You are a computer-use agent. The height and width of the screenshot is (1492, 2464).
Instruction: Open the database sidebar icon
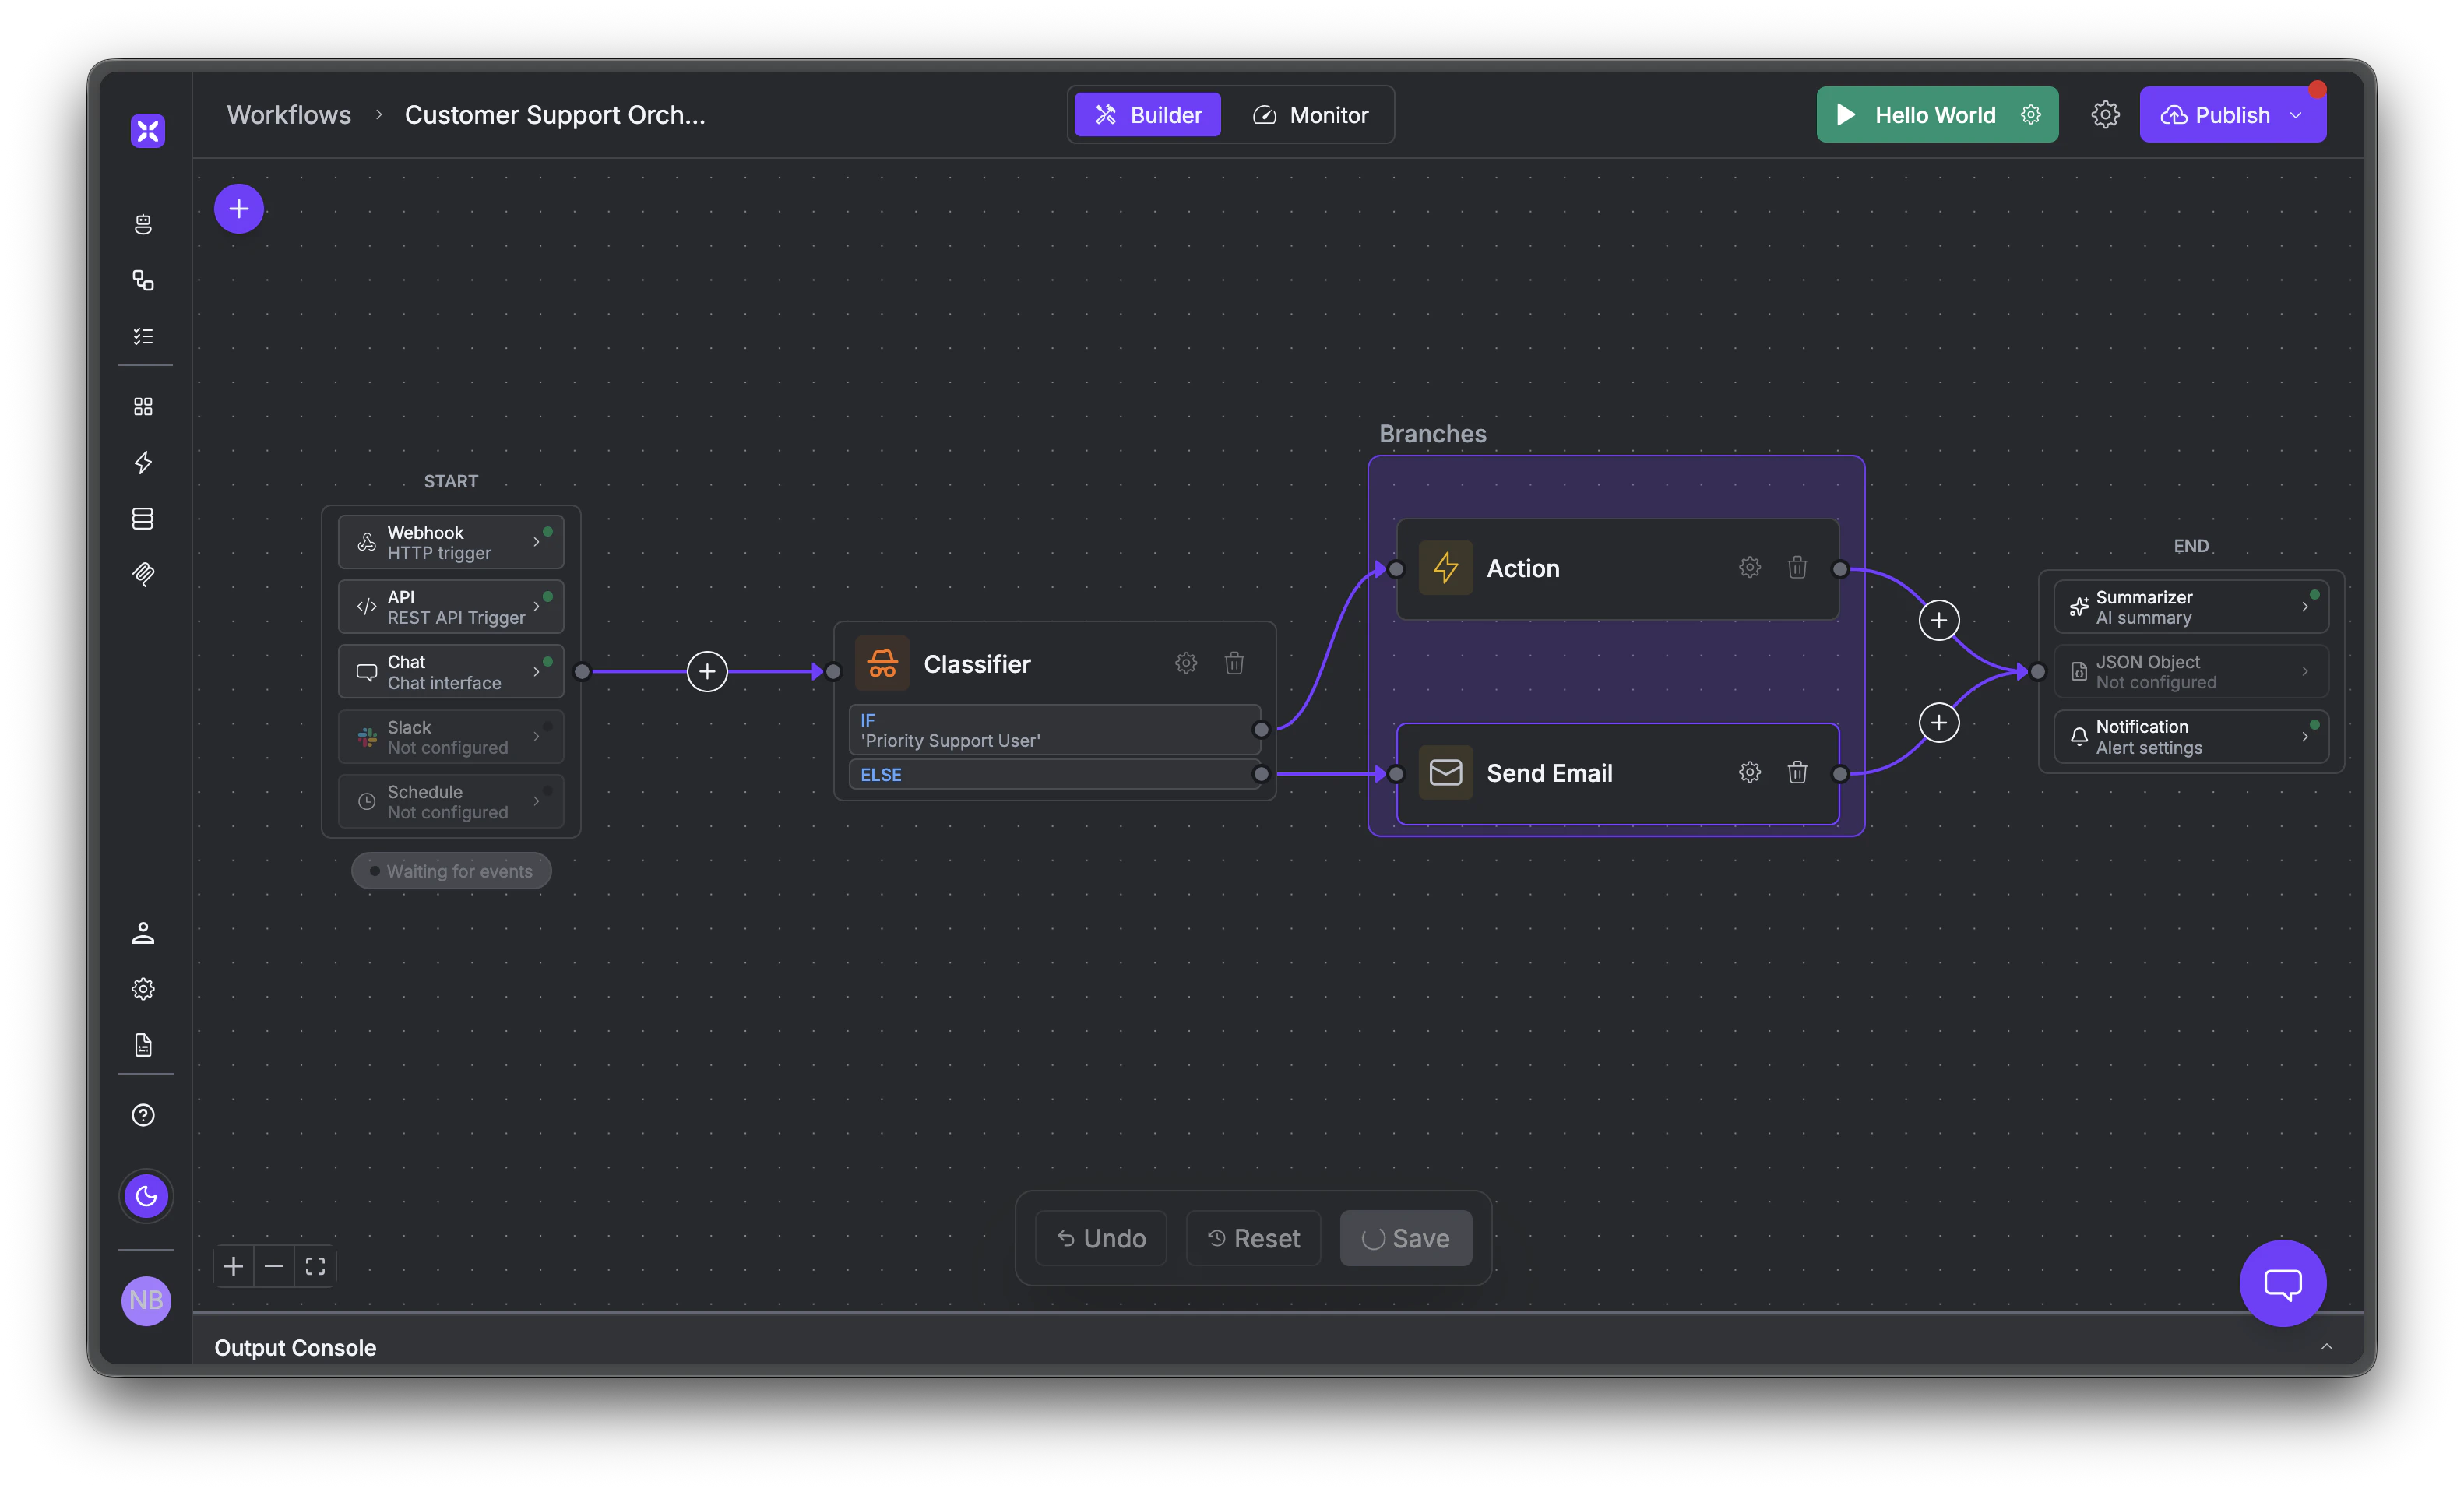(144, 518)
